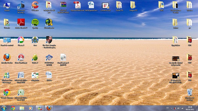Launch Microsoft Security Essentials shortcut
The height and width of the screenshot is (111, 198).
(21, 6)
